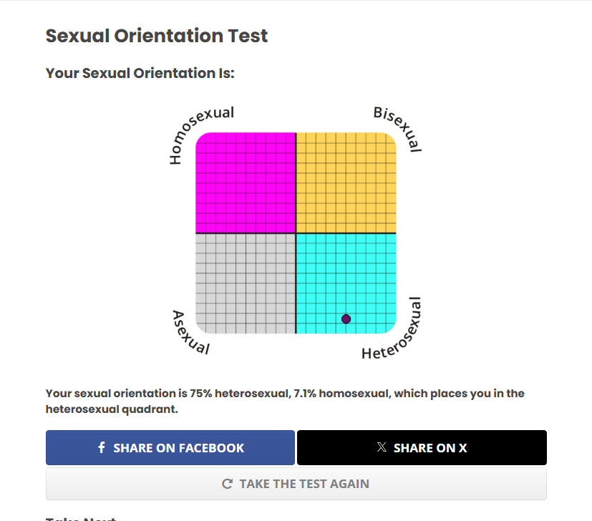This screenshot has width=592, height=521.
Task: Click the curved Heterosexual chart label
Action: coord(394,334)
